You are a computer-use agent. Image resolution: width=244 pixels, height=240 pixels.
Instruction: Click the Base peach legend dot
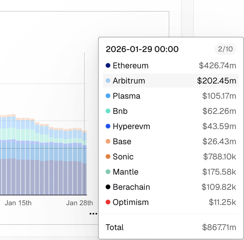tap(108, 142)
